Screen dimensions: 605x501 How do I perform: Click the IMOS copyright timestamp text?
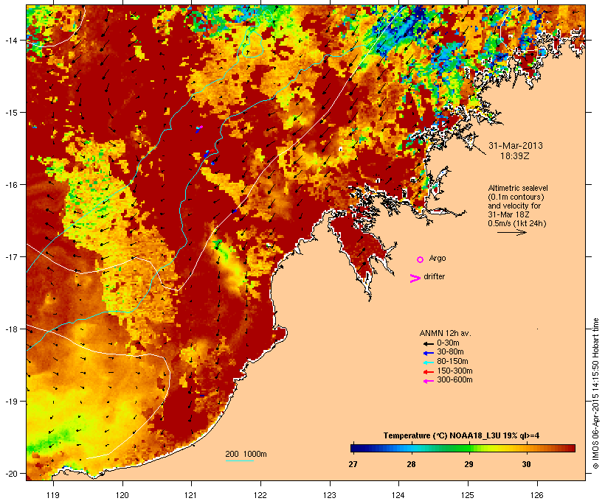pyautogui.click(x=595, y=393)
